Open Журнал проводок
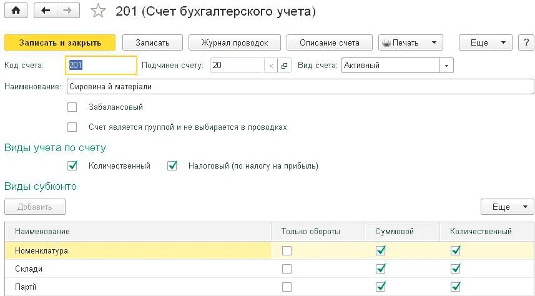 [x=234, y=42]
